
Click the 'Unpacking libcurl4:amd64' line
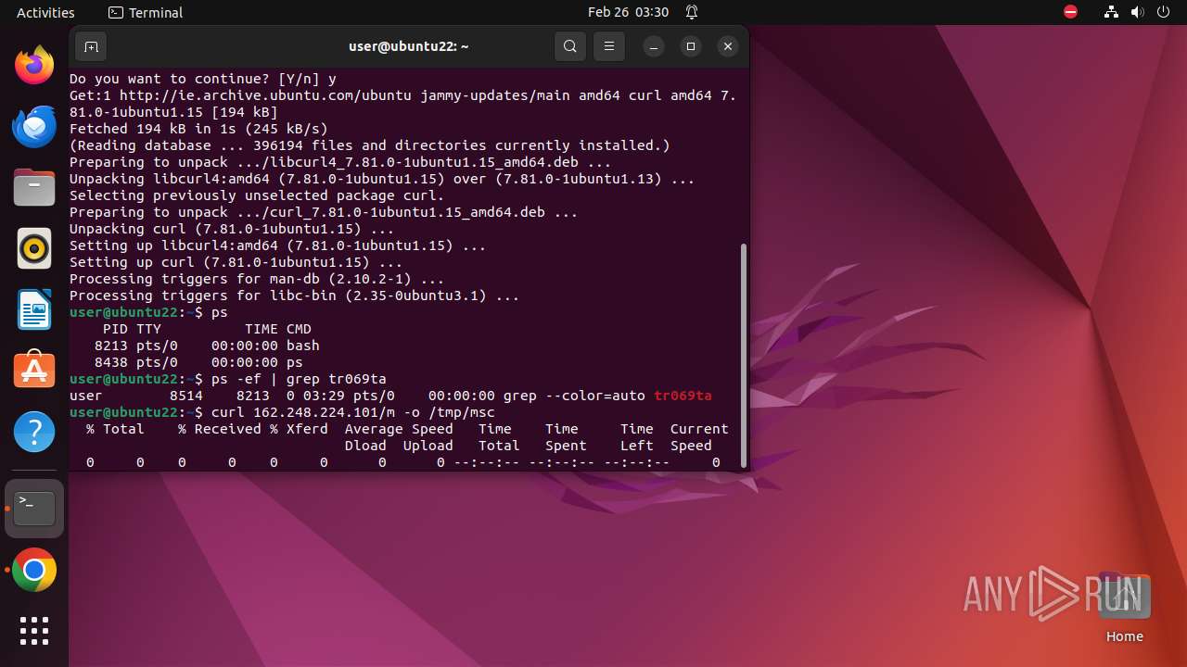coord(382,179)
